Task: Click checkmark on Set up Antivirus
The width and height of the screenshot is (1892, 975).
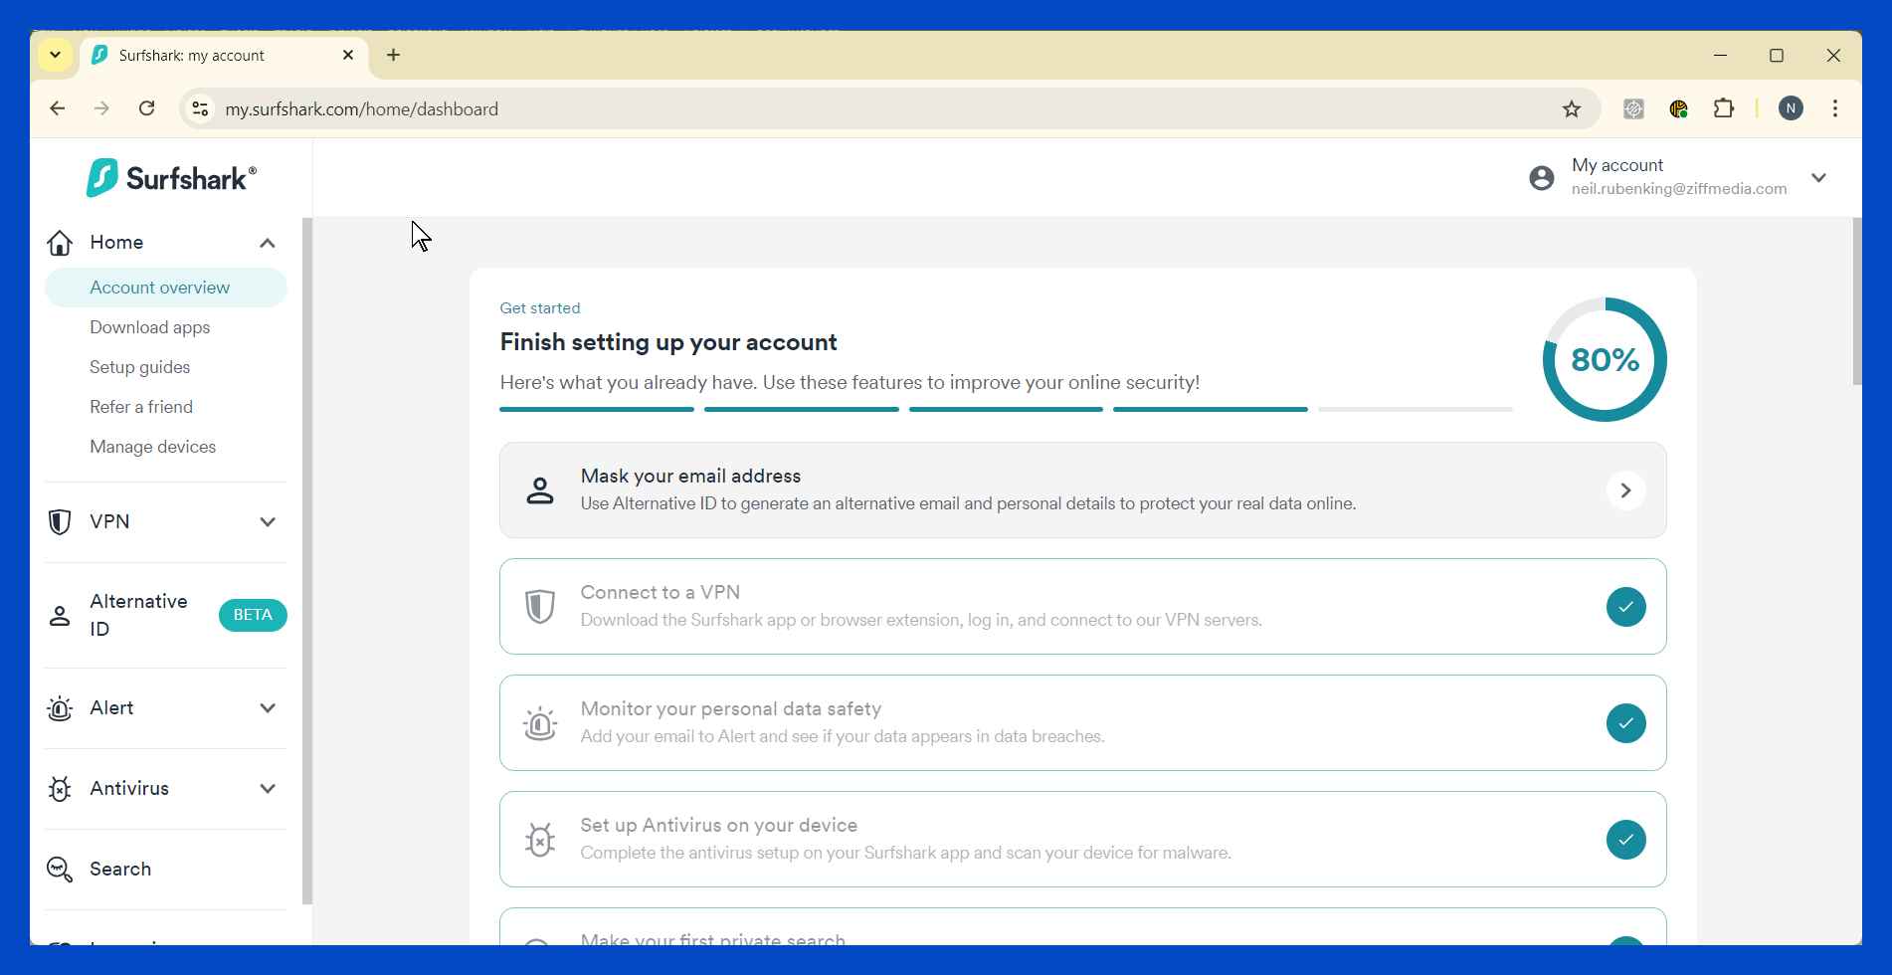Action: point(1625,840)
